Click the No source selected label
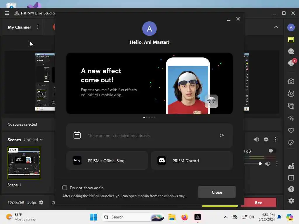Viewport: 299px width, 224px height. coord(22,125)
